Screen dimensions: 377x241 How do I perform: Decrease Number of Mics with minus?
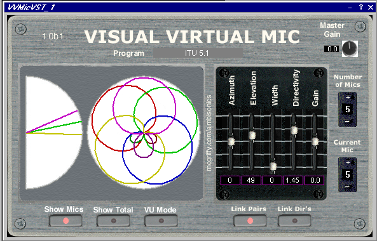(347, 122)
